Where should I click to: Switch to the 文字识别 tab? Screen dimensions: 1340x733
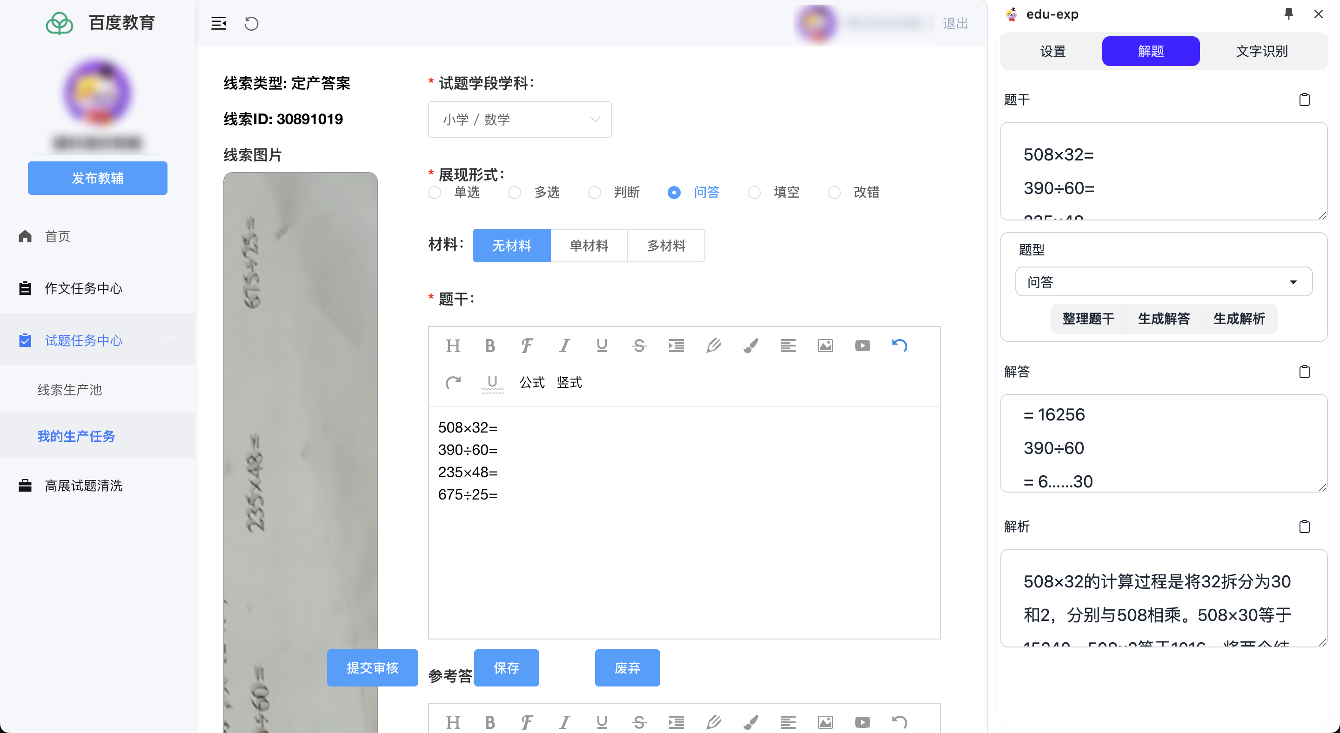[1261, 51]
